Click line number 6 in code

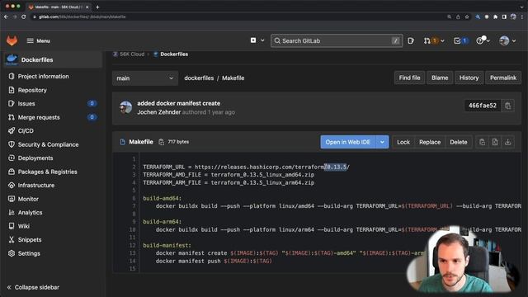pos(134,198)
